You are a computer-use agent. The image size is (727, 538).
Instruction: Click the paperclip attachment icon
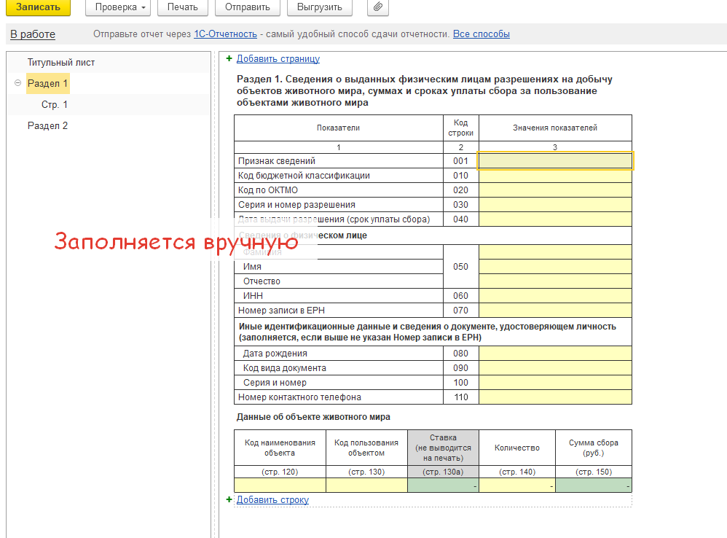coord(377,7)
